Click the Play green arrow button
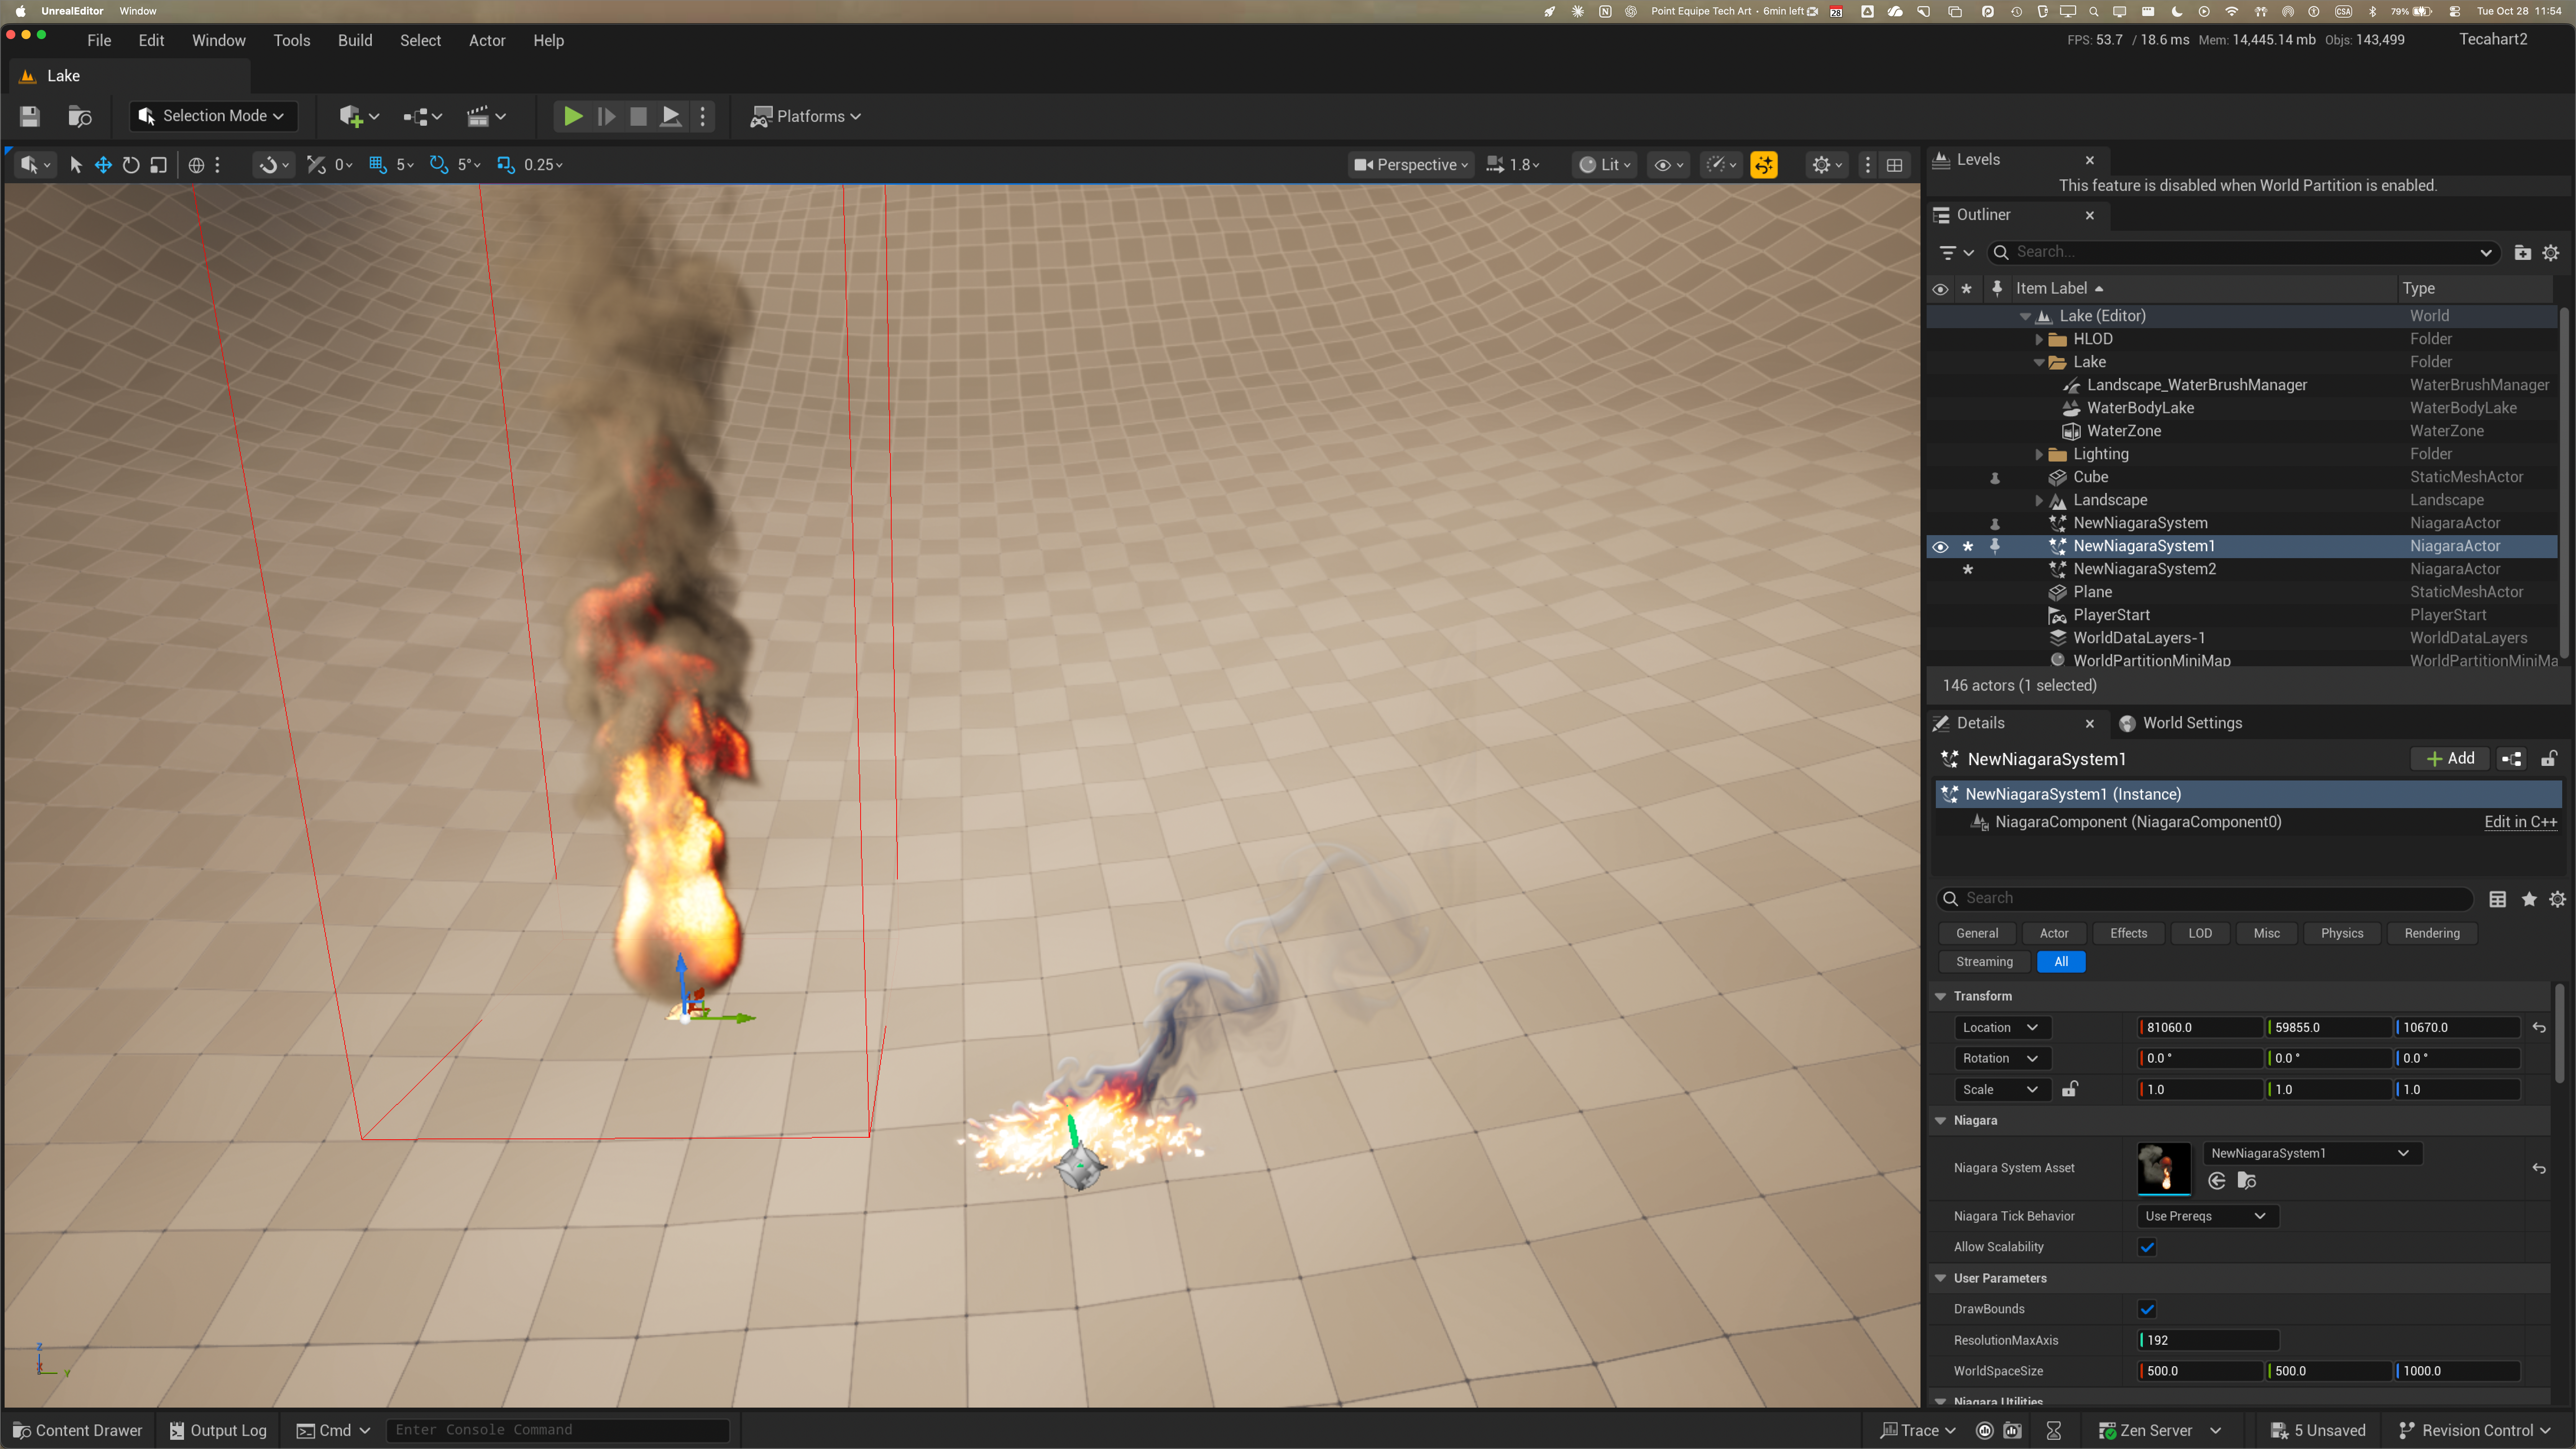 coord(573,116)
